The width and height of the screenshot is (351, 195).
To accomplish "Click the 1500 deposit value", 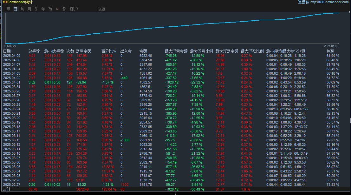I will pos(125,185).
